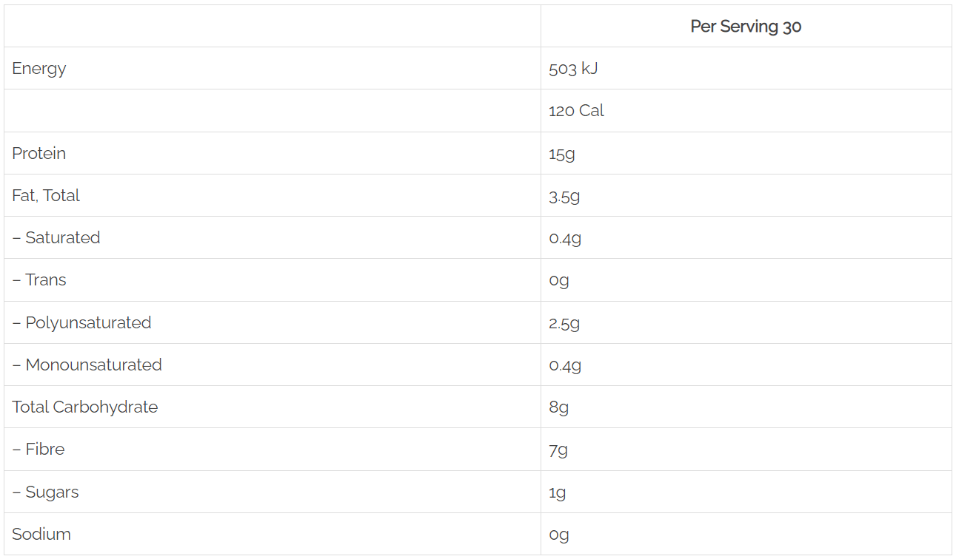This screenshot has width=956, height=559.
Task: Select the Energy row label
Action: [x=39, y=69]
